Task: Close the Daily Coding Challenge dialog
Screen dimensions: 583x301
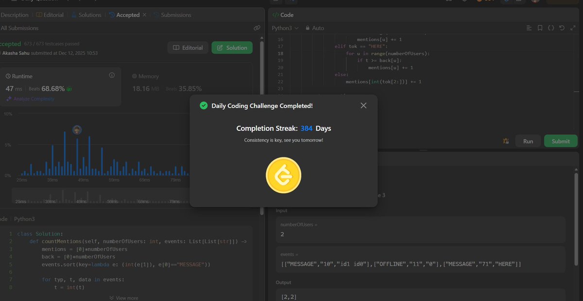Action: click(363, 105)
